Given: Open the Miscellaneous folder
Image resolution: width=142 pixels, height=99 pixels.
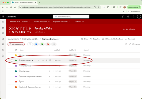Looking at the screenshot, I should tap(24, 71).
